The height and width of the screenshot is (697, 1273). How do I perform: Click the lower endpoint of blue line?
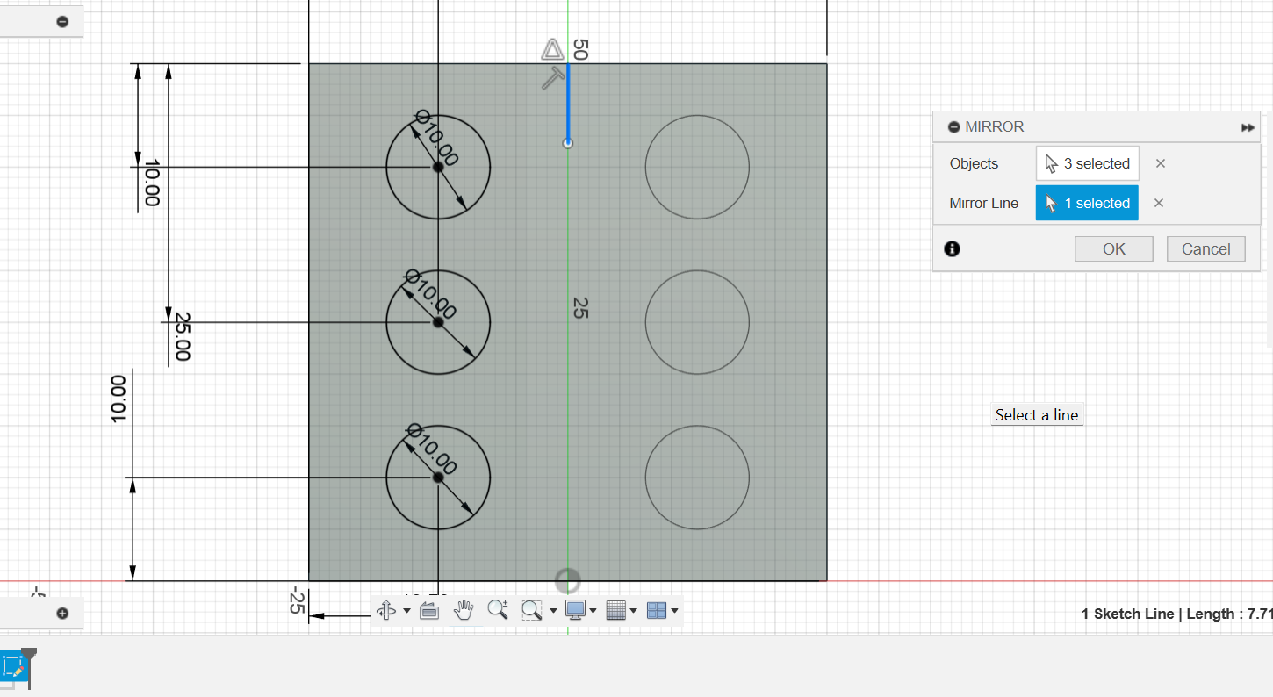point(568,143)
